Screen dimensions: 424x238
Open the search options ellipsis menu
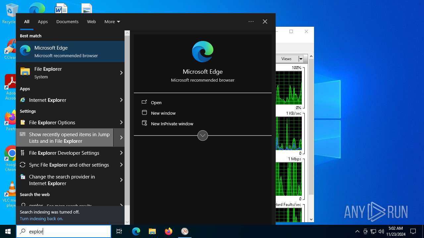[251, 21]
